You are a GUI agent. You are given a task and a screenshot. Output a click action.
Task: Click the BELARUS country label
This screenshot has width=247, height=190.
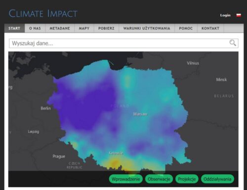coord(224,96)
